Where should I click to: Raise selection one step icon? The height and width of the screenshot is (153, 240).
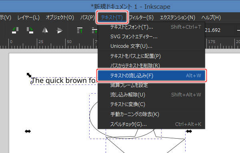(x=94, y=30)
